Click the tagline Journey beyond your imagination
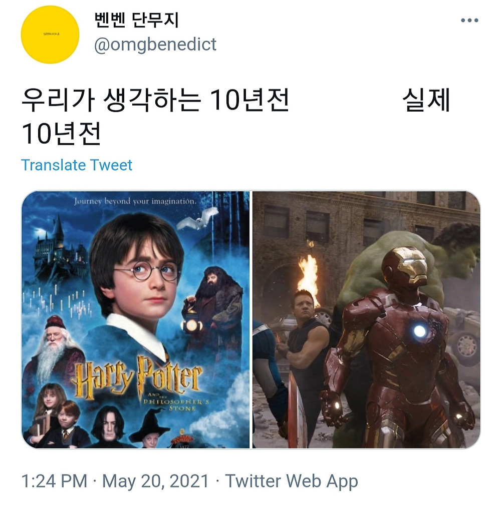The image size is (501, 511). pos(135,201)
